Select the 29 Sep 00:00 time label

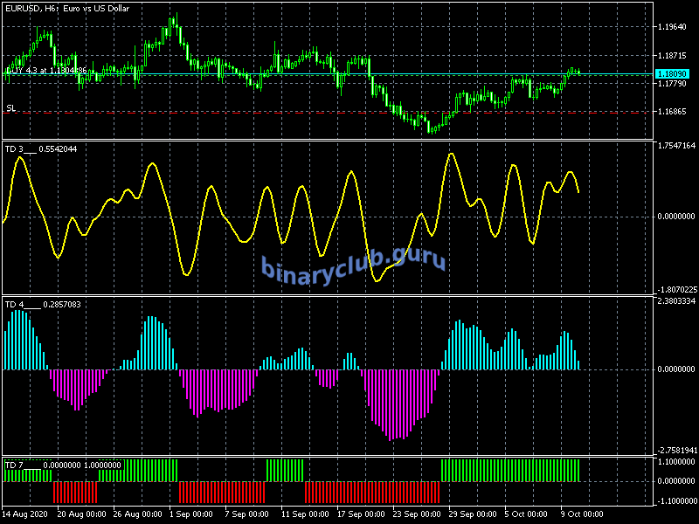pos(470,514)
